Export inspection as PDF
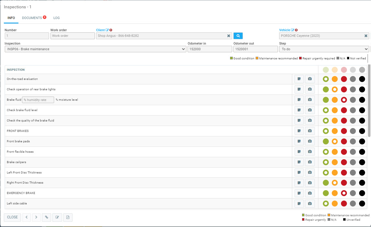This screenshot has width=371, height=227. tap(68, 217)
